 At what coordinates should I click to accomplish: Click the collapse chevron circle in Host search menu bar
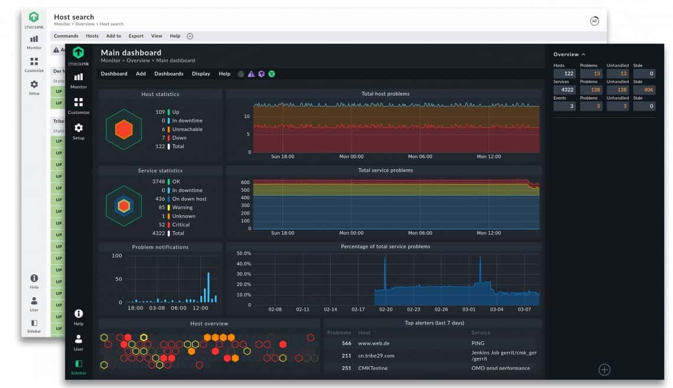pyautogui.click(x=190, y=37)
